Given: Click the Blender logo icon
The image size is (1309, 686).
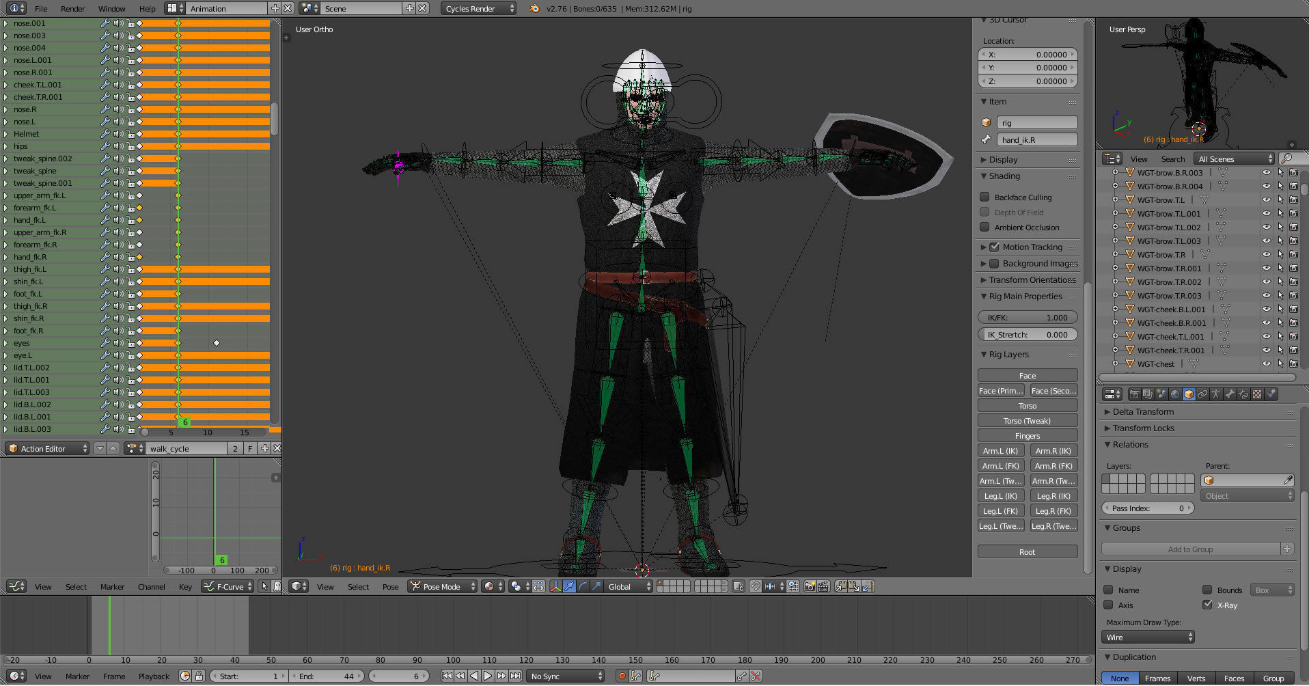Looking at the screenshot, I should tap(534, 8).
